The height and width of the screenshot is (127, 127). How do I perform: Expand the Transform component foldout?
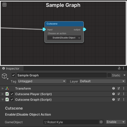coord(3,88)
